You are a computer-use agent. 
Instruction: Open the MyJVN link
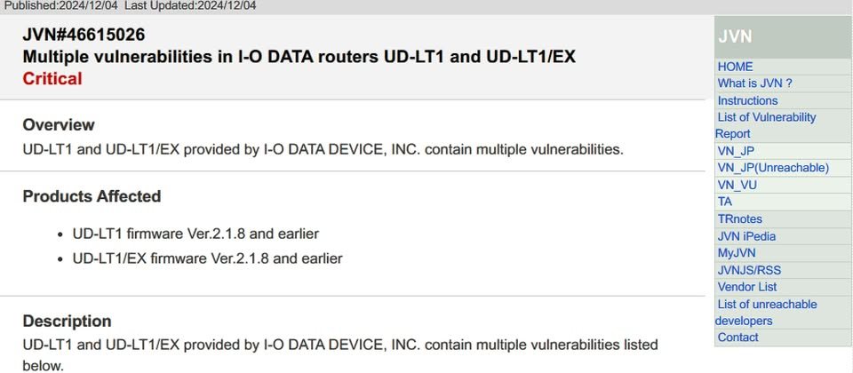(736, 253)
